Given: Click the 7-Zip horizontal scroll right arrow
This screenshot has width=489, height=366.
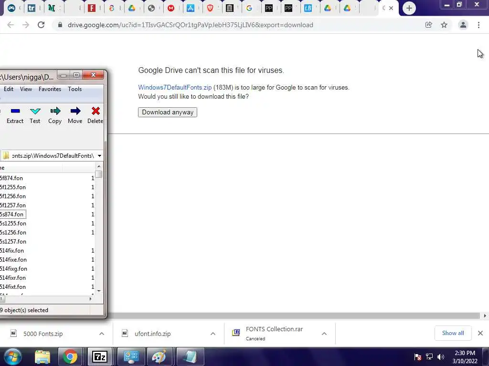Looking at the screenshot, I should (x=90, y=299).
